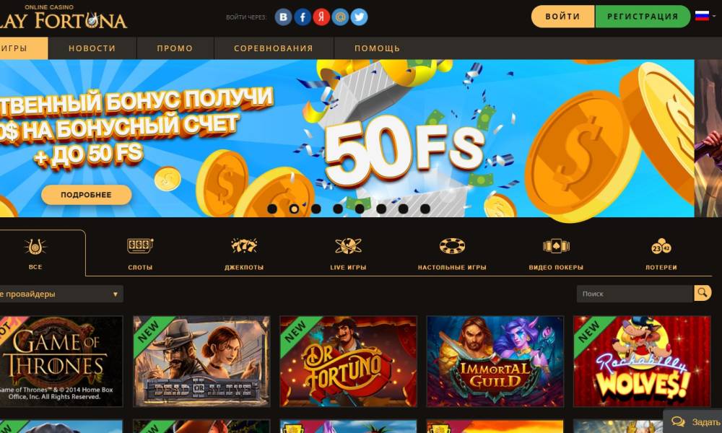Click the green Регистрация button
The height and width of the screenshot is (433, 722).
643,17
